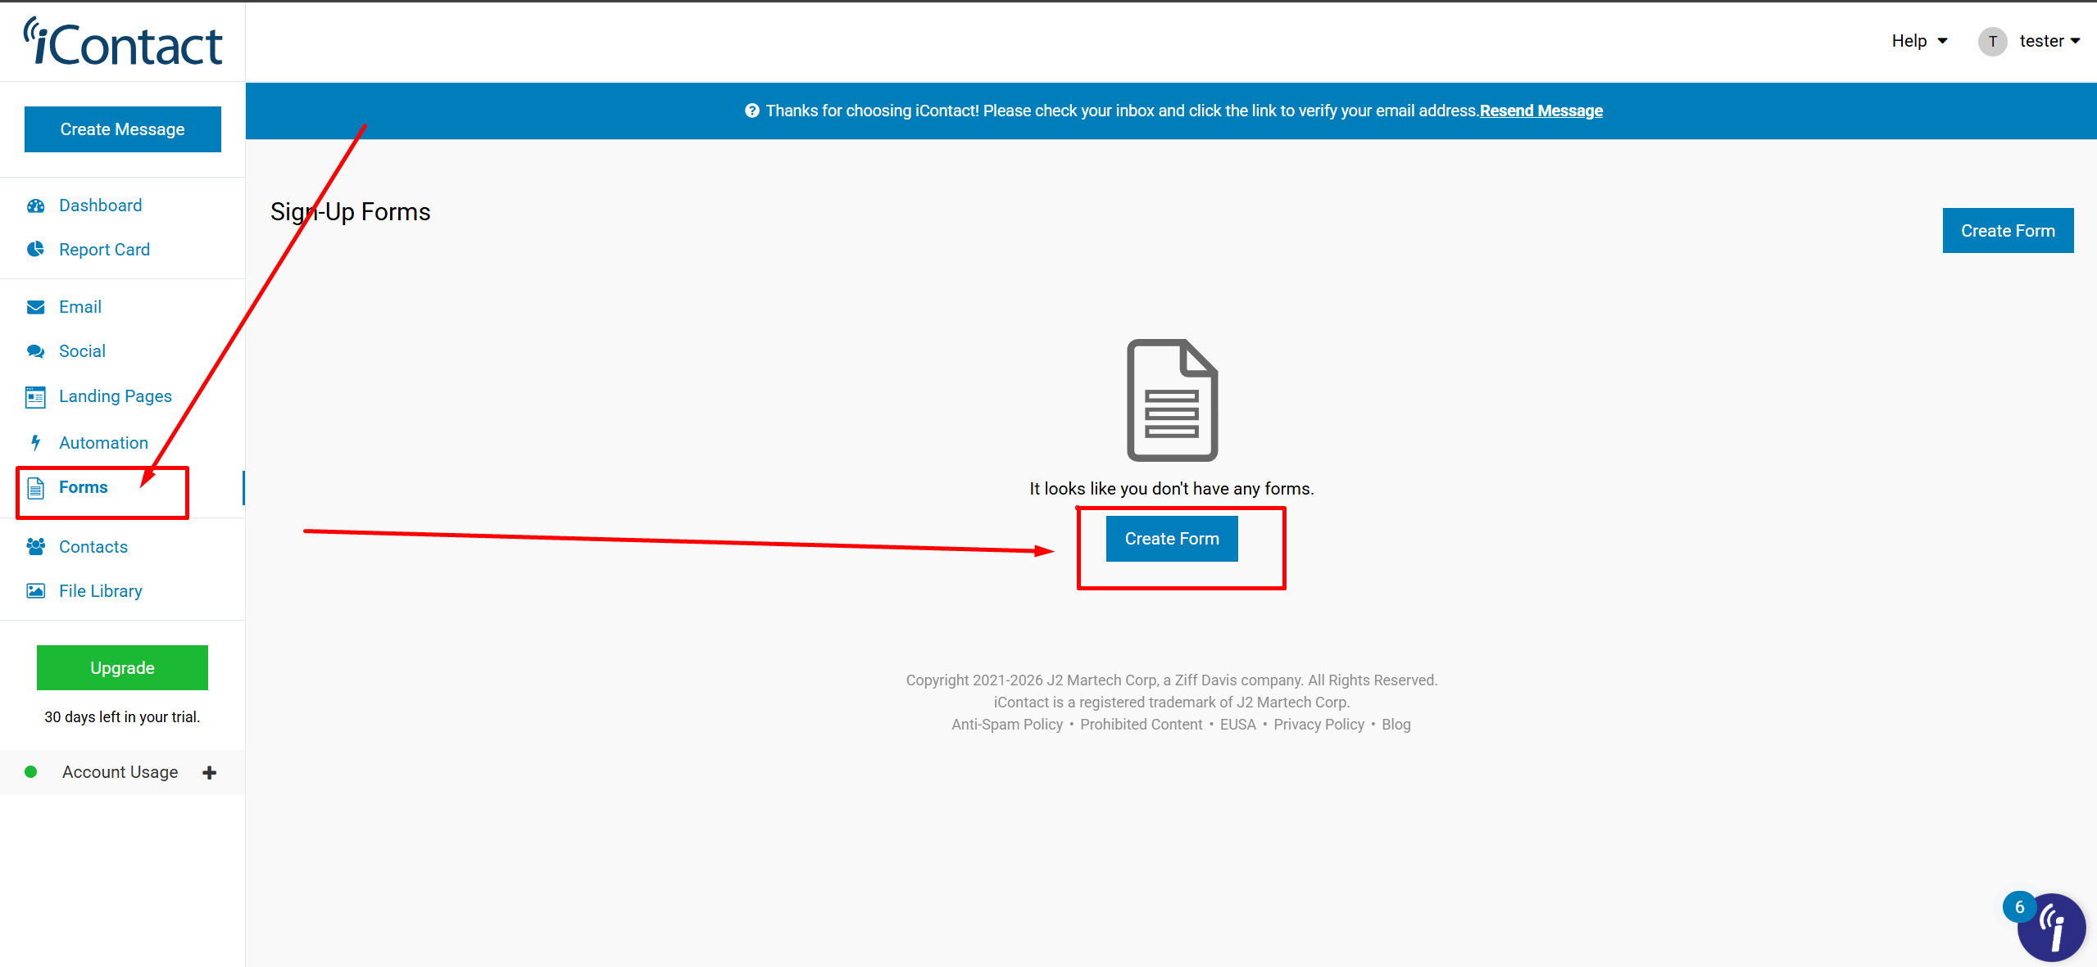
Task: Click the iContact logo
Action: (123, 43)
